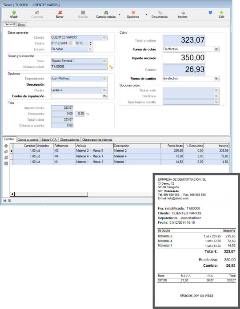This screenshot has width=240, height=309.
Task: Click delete row icon beside details grid
Action: (x=6, y=158)
